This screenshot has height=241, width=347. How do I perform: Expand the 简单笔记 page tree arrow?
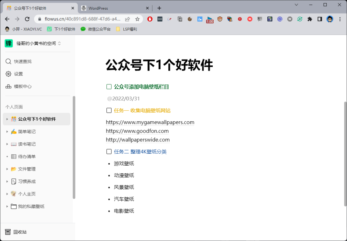point(7,132)
